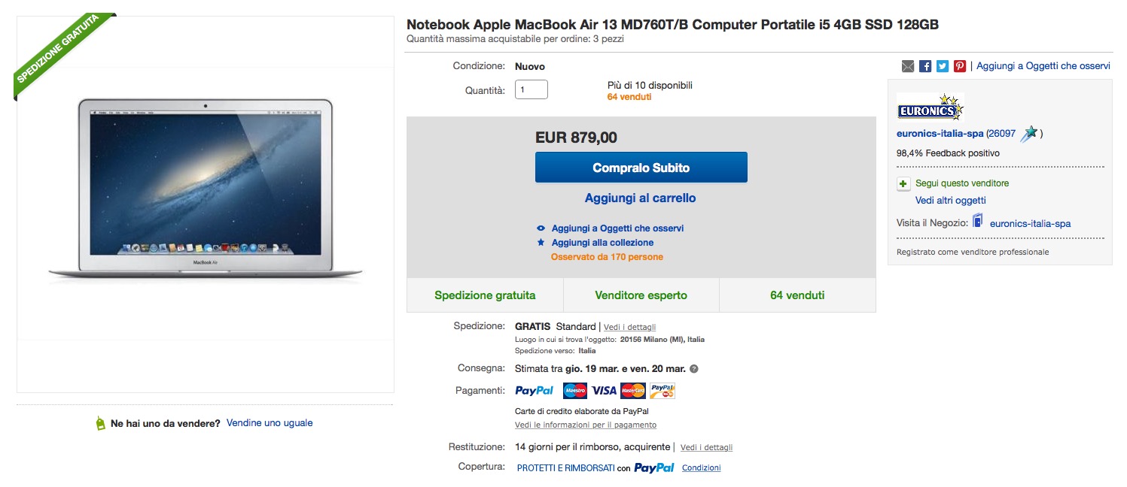The image size is (1127, 487).
Task: Share listing on Facebook icon
Action: coord(925,66)
